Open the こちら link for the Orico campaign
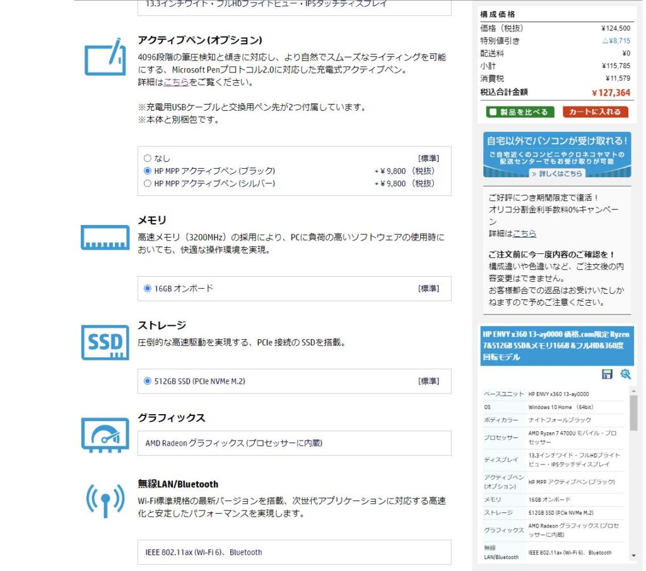 [x=524, y=233]
